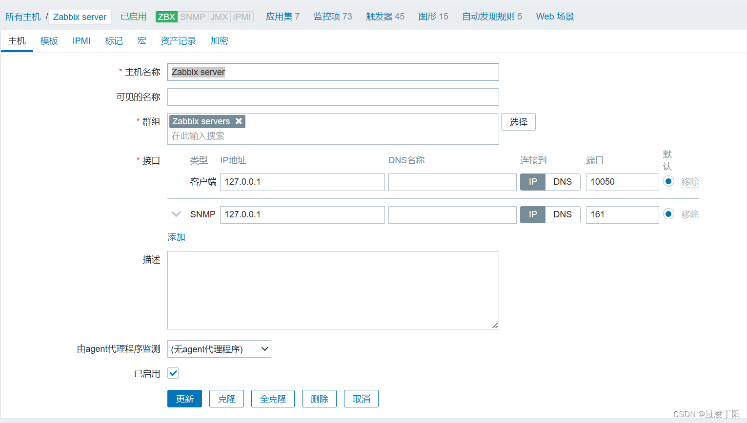Open 图形 15 link
The image size is (747, 423).
[x=433, y=17]
